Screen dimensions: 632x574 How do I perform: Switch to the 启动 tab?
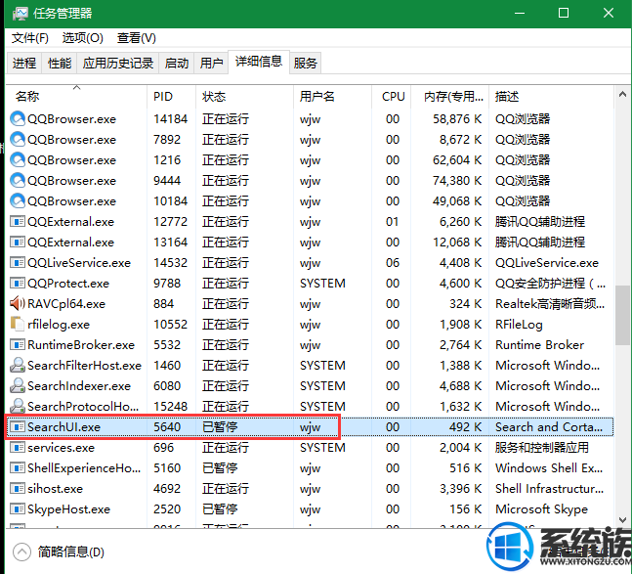pyautogui.click(x=177, y=63)
